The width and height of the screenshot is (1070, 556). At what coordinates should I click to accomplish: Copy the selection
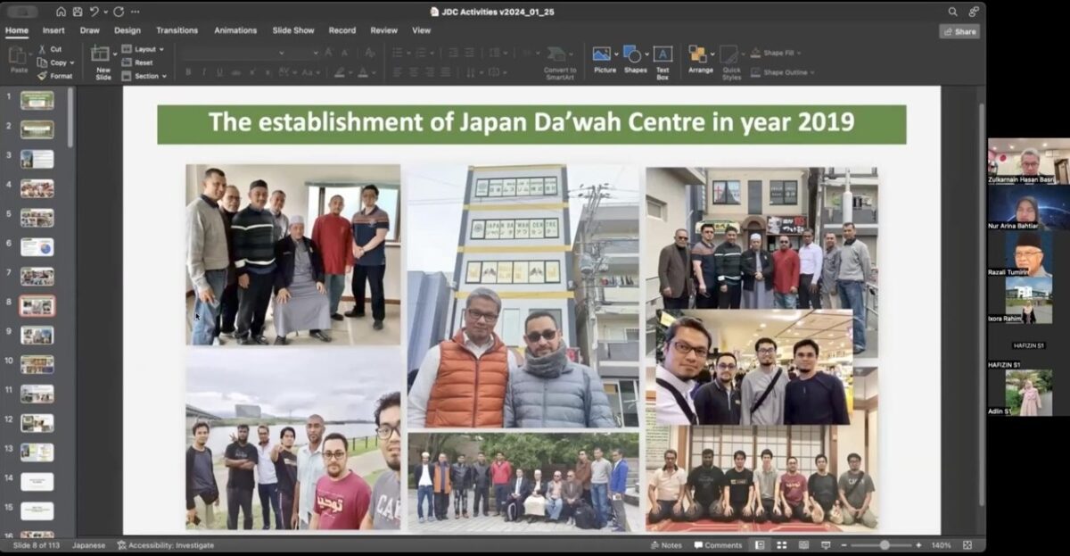click(x=53, y=62)
